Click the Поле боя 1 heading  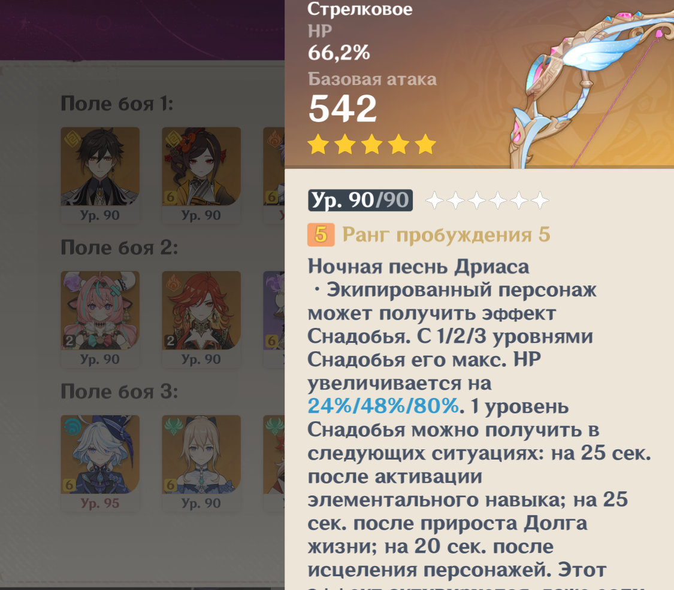(117, 104)
